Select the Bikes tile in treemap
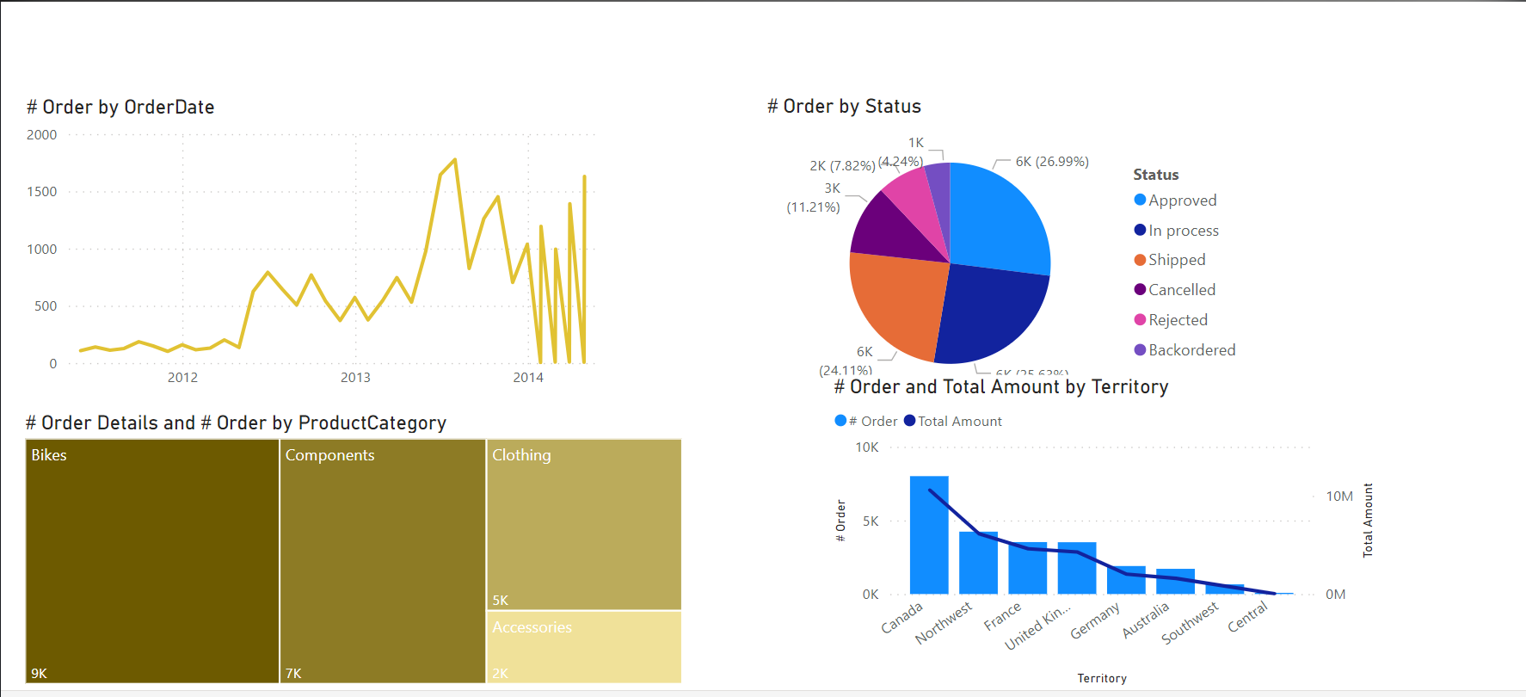The image size is (1526, 697). coord(152,561)
